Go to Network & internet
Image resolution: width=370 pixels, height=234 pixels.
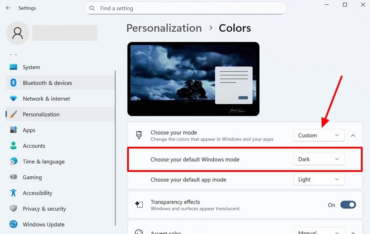(60, 99)
